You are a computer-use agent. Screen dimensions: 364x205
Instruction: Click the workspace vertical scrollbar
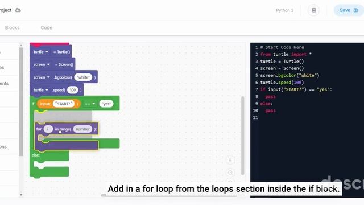click(243, 136)
